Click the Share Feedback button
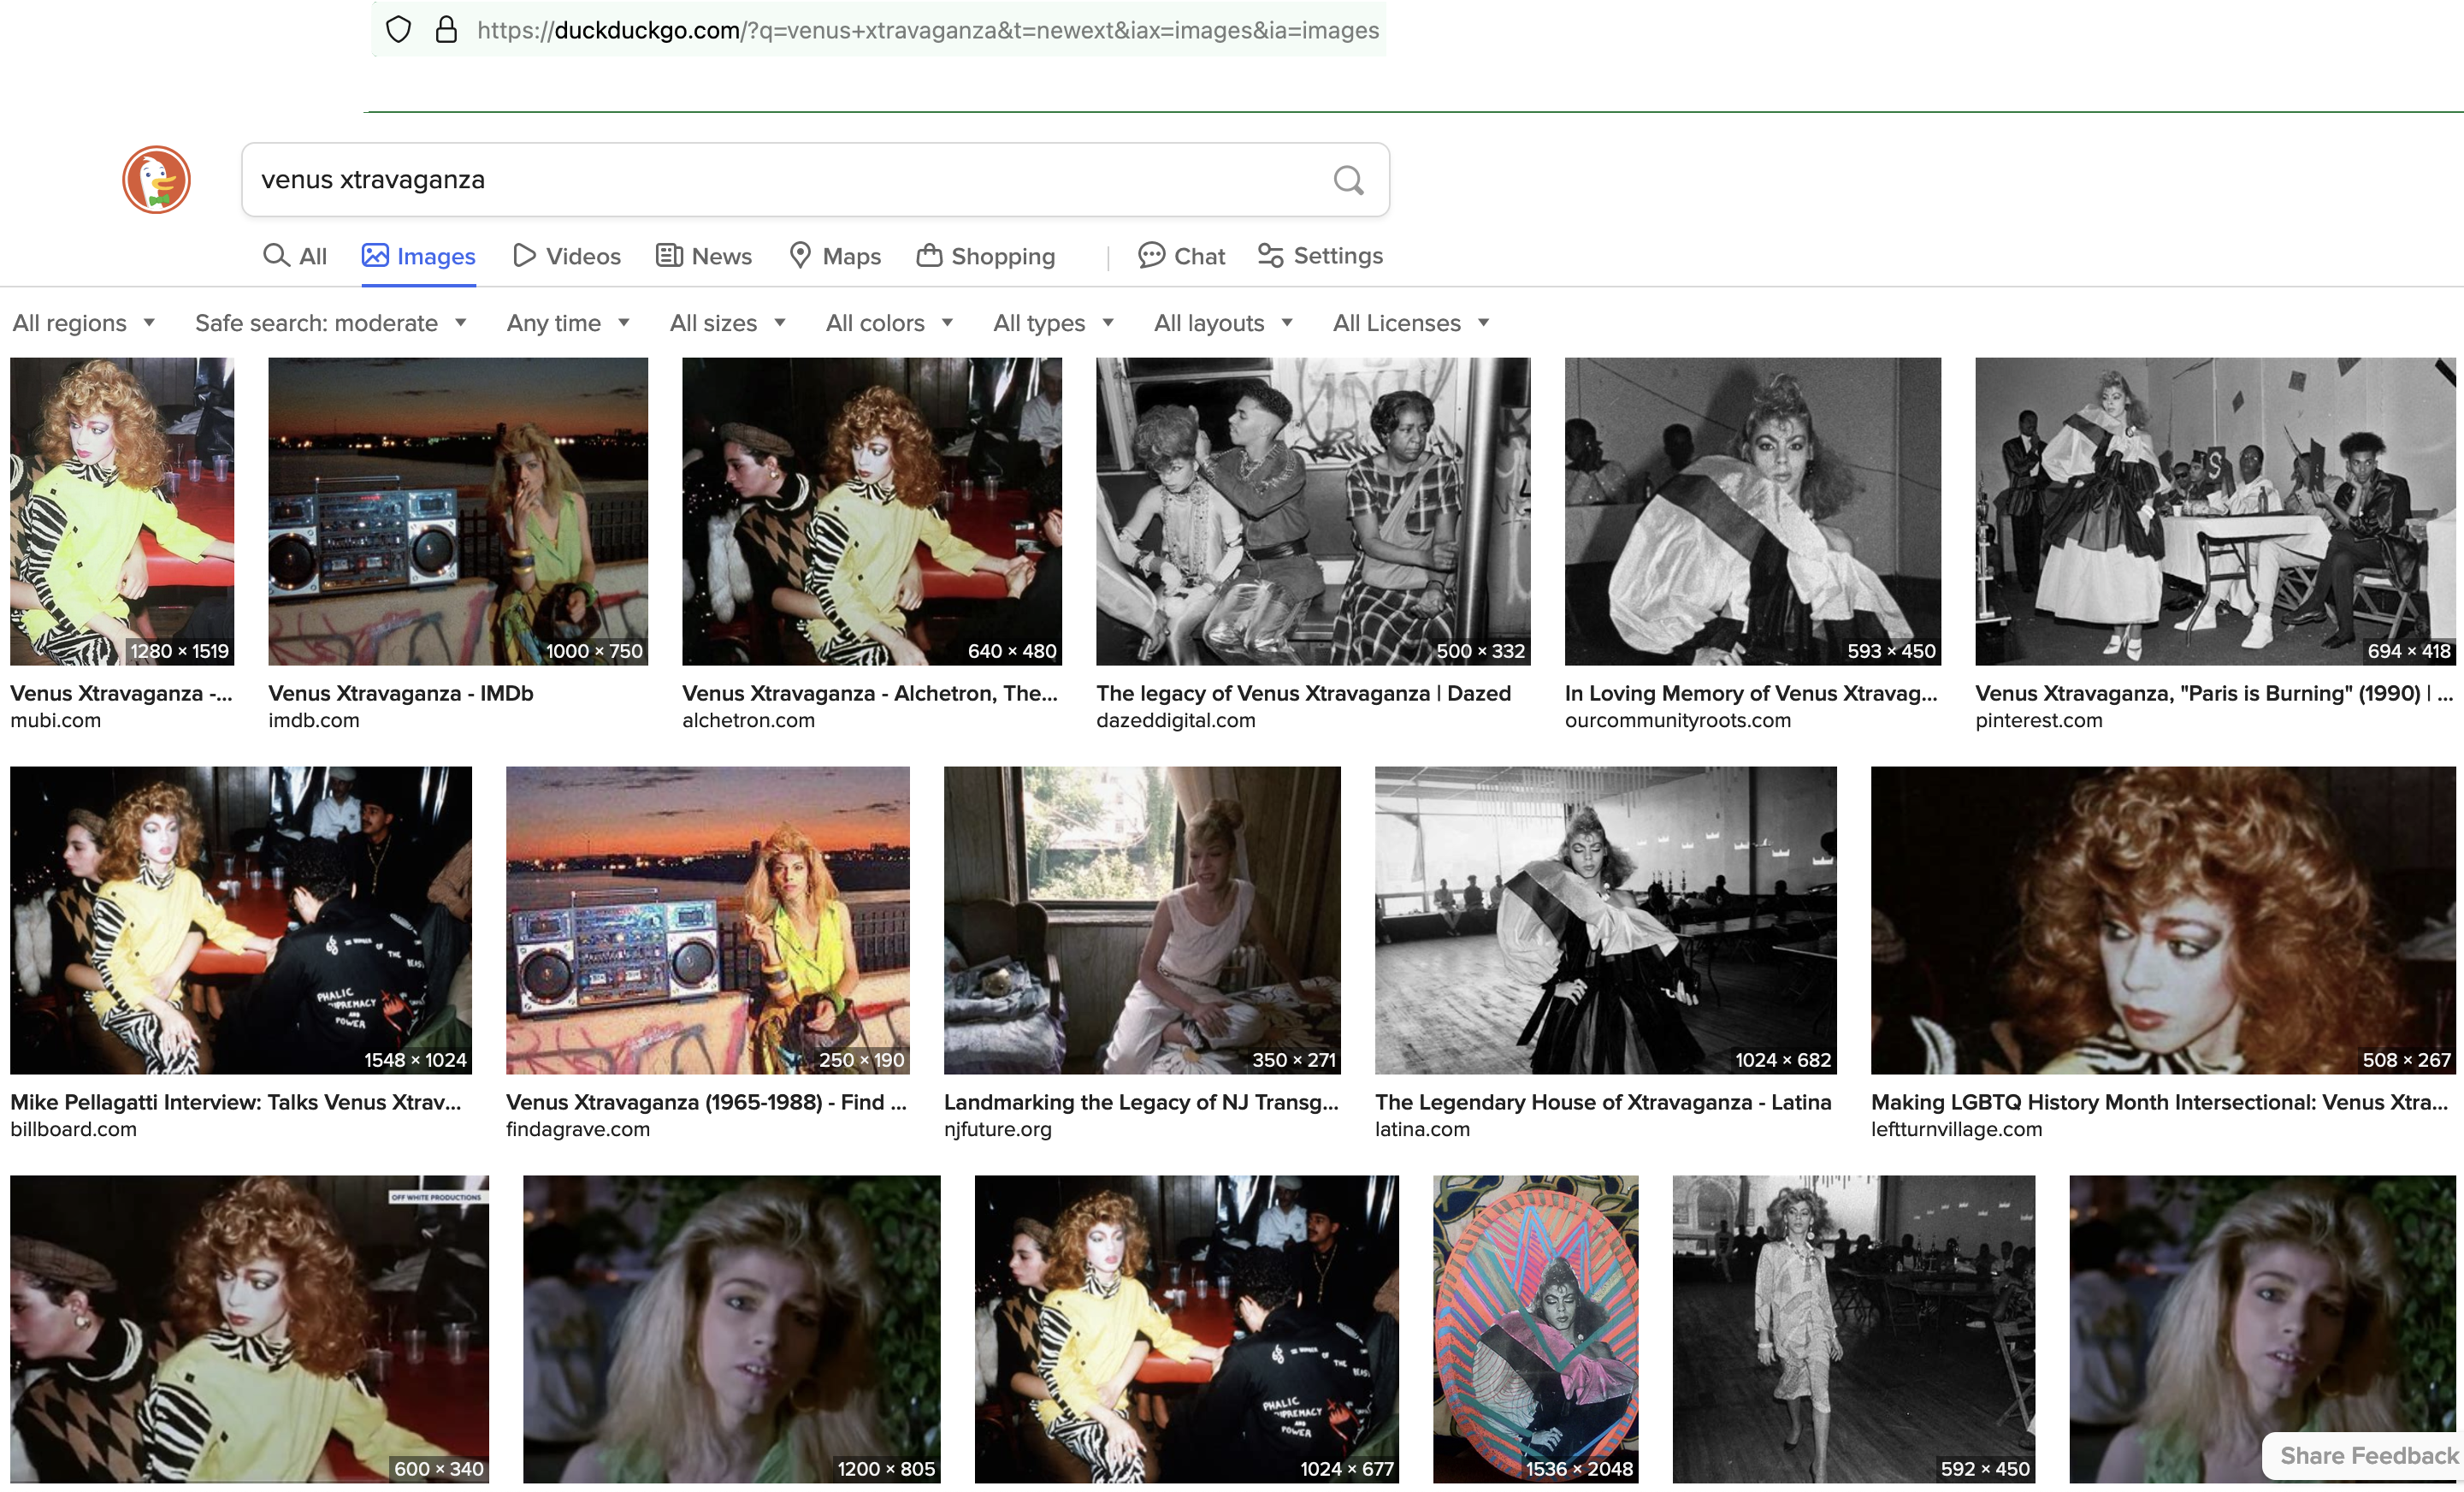 (x=2367, y=1455)
